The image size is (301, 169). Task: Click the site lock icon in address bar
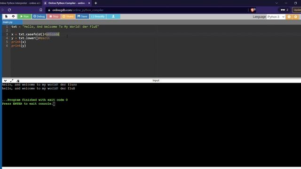49,10
